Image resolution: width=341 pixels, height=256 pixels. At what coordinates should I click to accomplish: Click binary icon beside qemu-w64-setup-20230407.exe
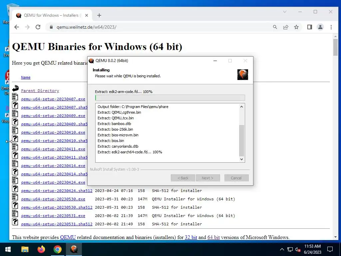click(x=15, y=97)
